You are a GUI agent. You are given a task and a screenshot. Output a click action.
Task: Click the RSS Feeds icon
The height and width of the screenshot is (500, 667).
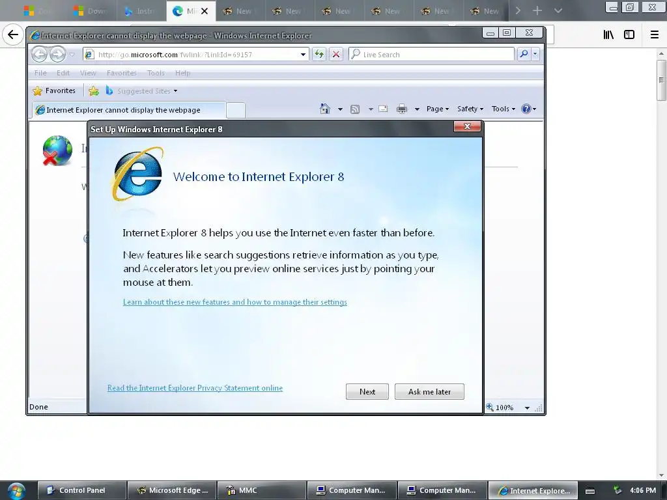coord(355,109)
